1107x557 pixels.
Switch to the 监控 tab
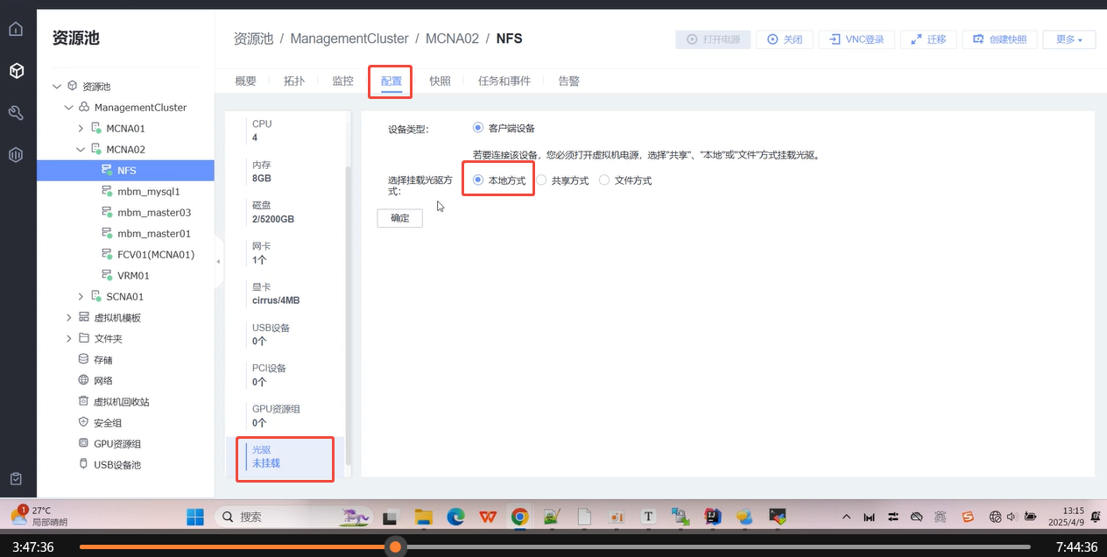[x=342, y=80]
